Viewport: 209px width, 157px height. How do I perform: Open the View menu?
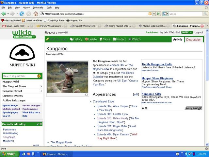(x=17, y=8)
